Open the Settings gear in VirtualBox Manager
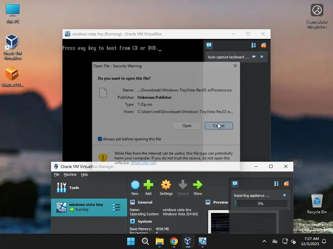This screenshot has width=333, height=249. coord(166,185)
